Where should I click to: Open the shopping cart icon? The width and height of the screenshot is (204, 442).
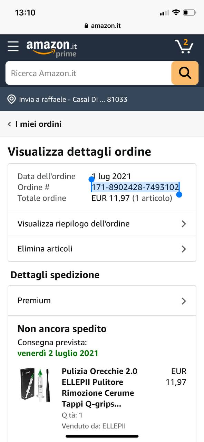tap(184, 46)
